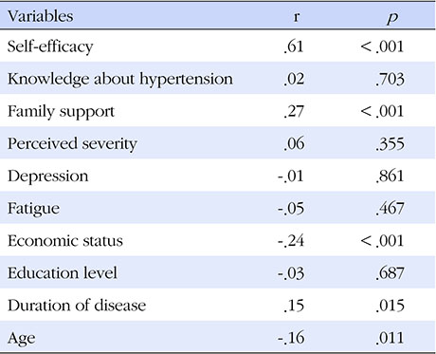Click the Economic status row label
This screenshot has height=354, width=436.
(65, 241)
